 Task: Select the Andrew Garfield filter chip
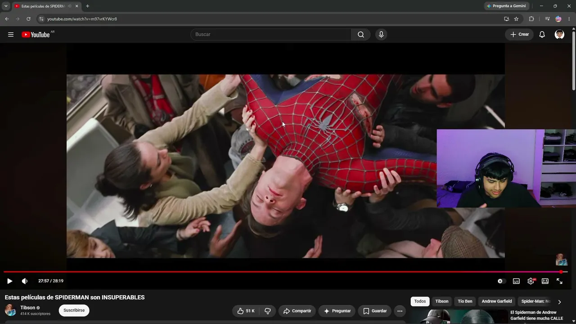(x=497, y=301)
